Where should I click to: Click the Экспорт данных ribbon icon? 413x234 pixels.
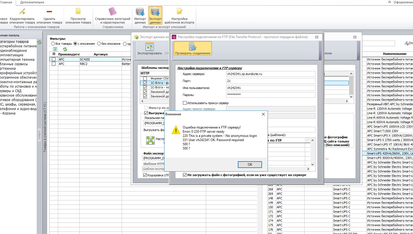155,15
